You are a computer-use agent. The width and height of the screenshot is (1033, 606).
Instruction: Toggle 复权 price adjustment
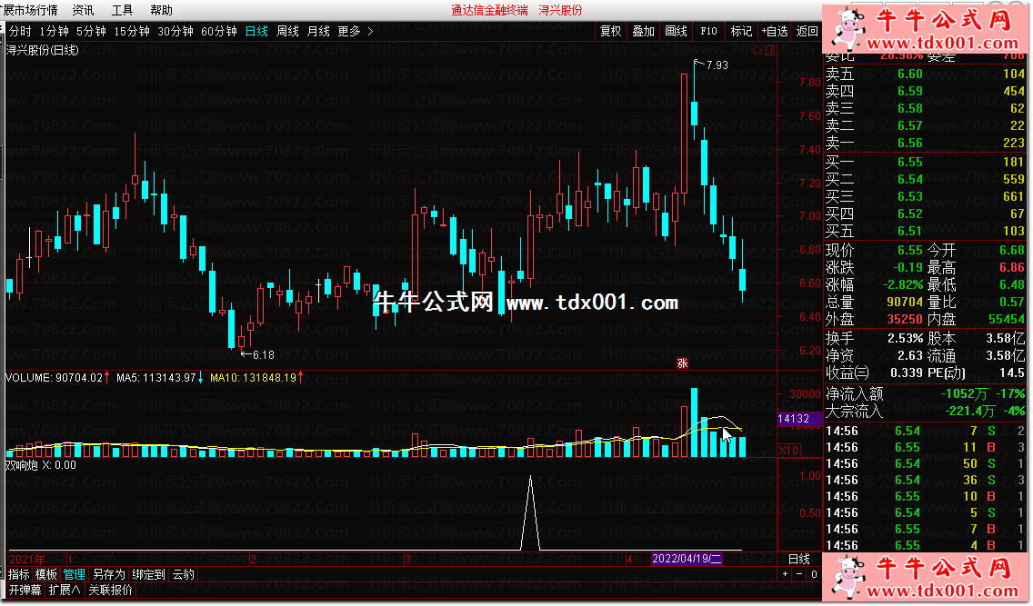[x=611, y=31]
